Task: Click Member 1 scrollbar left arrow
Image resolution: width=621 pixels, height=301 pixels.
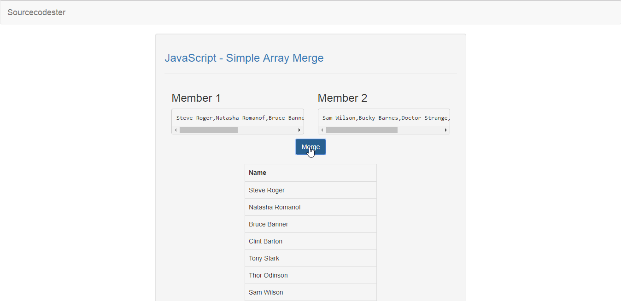Action: click(176, 130)
